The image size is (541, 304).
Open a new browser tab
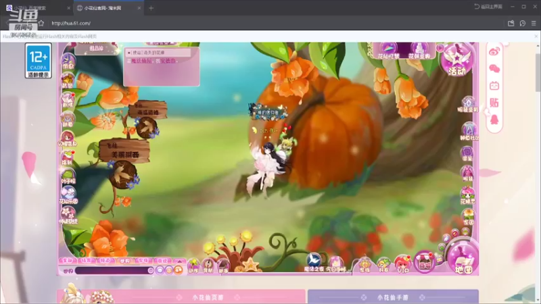tap(151, 8)
